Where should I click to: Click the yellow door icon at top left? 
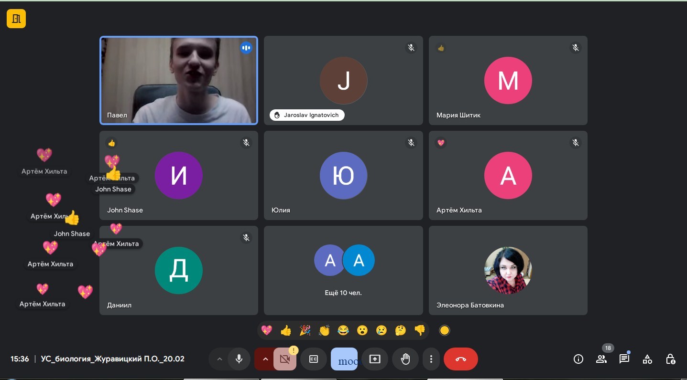tap(16, 19)
